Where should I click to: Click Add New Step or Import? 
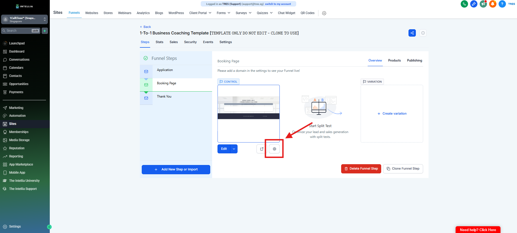(176, 170)
